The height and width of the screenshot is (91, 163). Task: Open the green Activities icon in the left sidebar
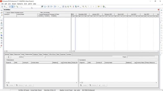pos(2,33)
